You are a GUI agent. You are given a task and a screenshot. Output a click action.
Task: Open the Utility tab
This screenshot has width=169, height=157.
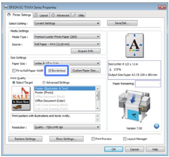pyautogui.click(x=79, y=15)
